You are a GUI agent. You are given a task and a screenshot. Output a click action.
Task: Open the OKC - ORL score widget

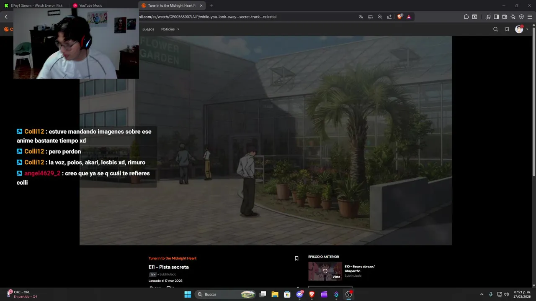23,294
